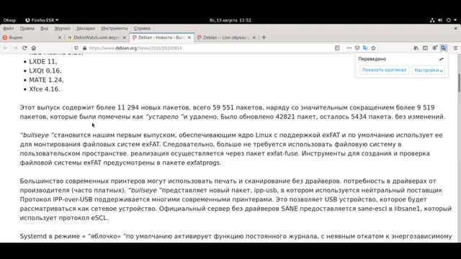Viewport: 461px width, 259px height.
Task: Close the Яндекс tab
Action: pyautogui.click(x=59, y=37)
